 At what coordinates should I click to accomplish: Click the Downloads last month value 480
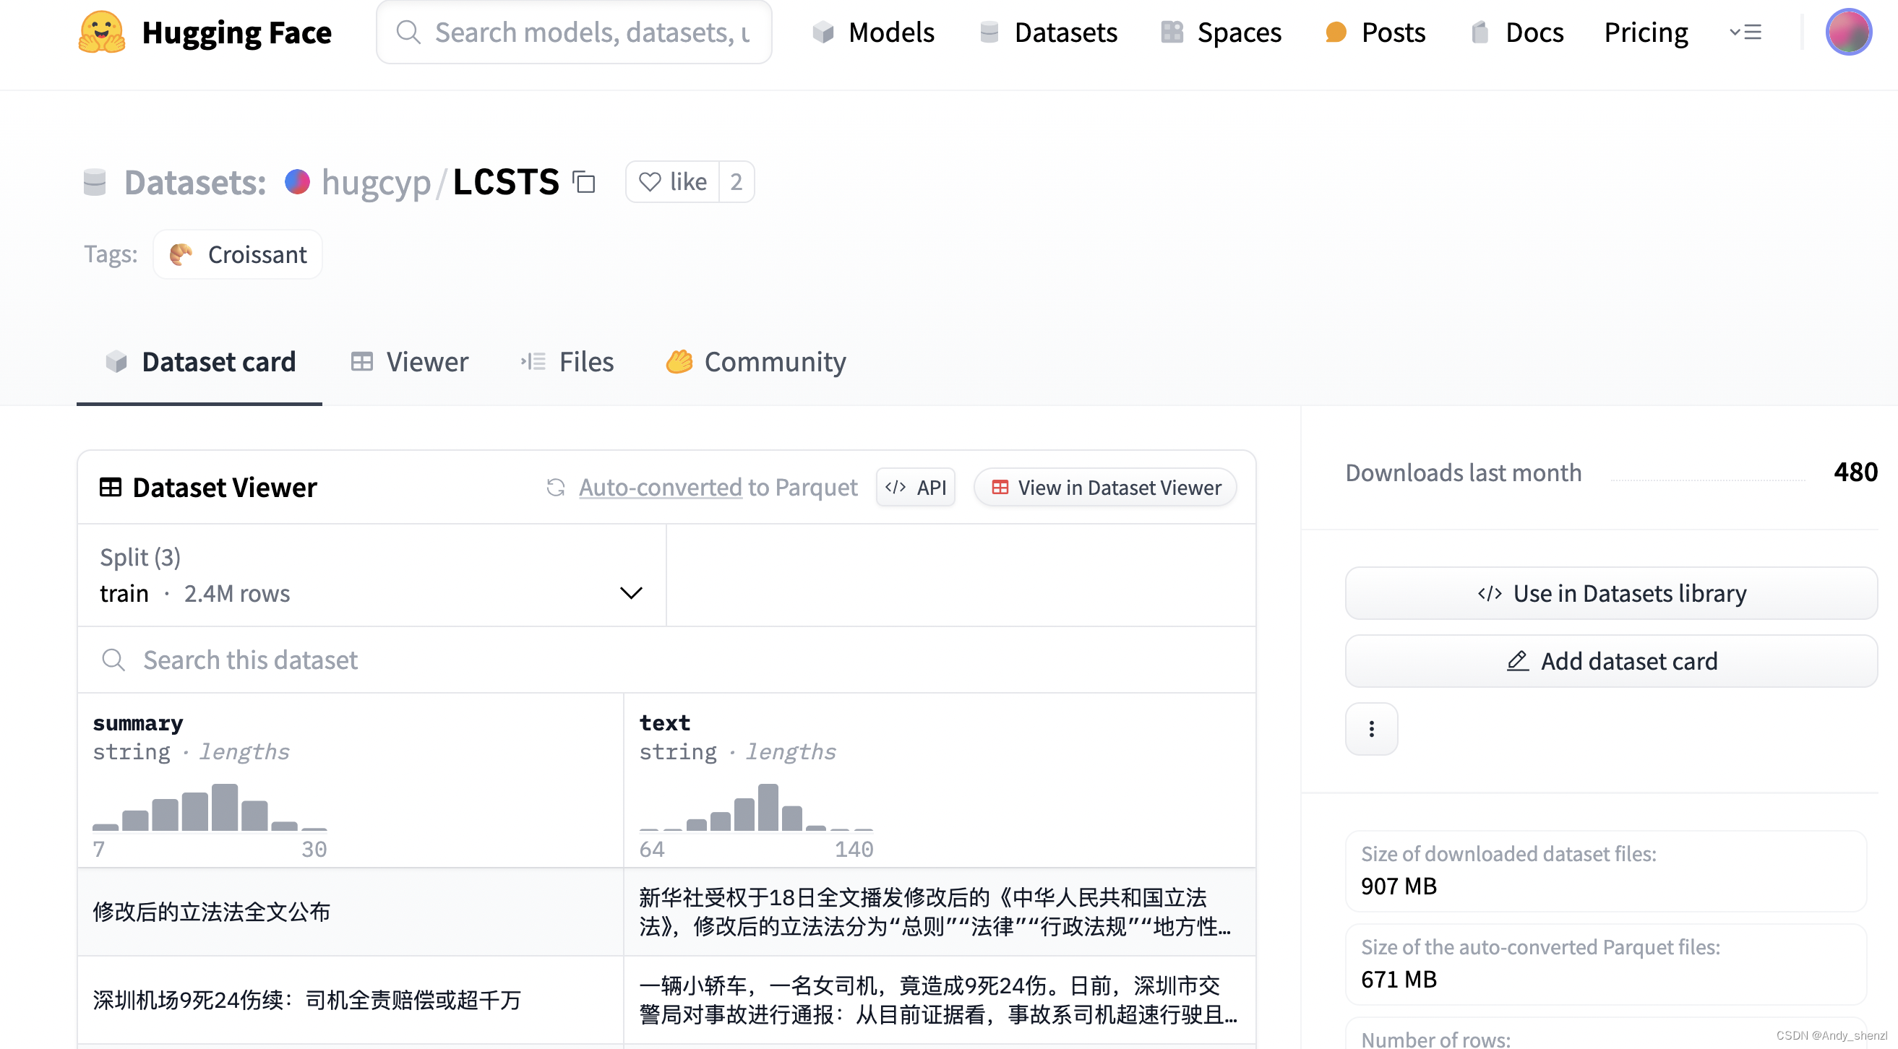click(x=1855, y=472)
